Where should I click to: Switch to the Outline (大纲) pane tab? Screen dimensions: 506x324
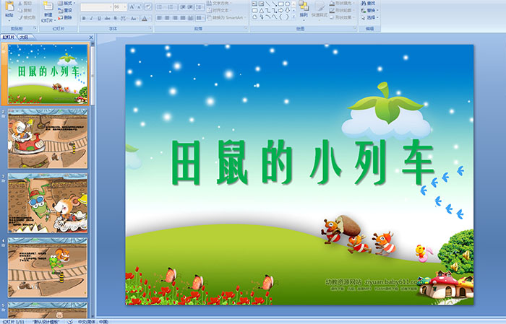point(24,36)
